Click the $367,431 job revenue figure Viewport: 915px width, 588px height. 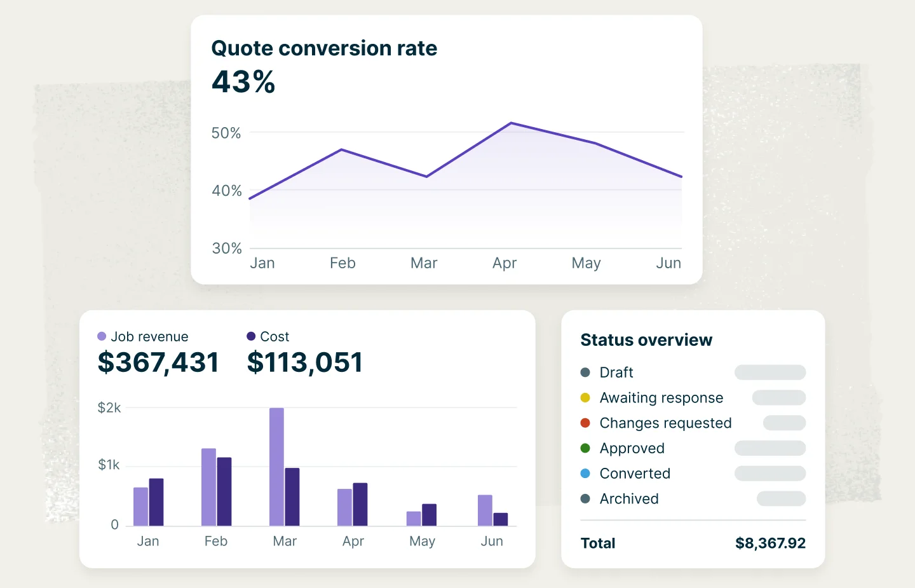point(158,362)
